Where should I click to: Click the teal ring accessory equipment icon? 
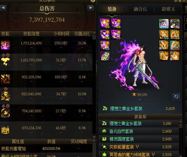(x=175, y=45)
